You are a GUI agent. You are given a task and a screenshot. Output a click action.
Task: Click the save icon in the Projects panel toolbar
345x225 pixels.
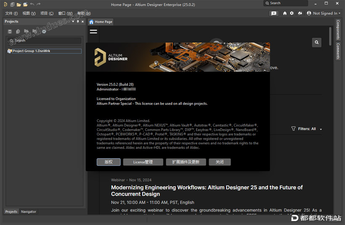tap(10, 32)
